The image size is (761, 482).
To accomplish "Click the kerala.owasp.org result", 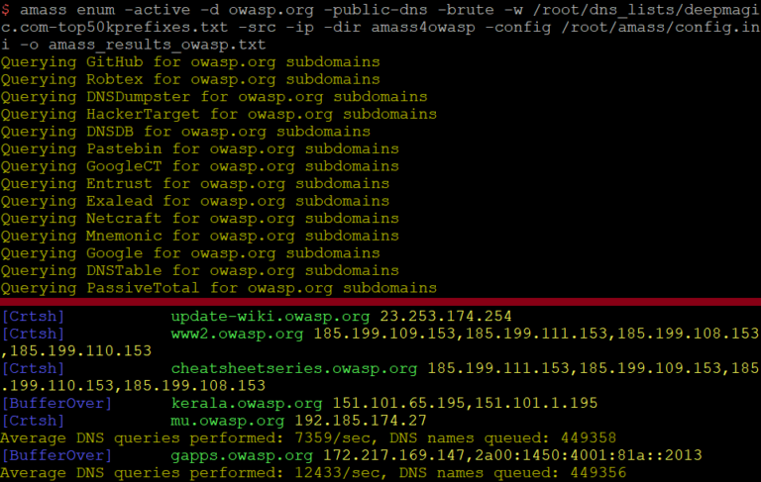I will (247, 404).
